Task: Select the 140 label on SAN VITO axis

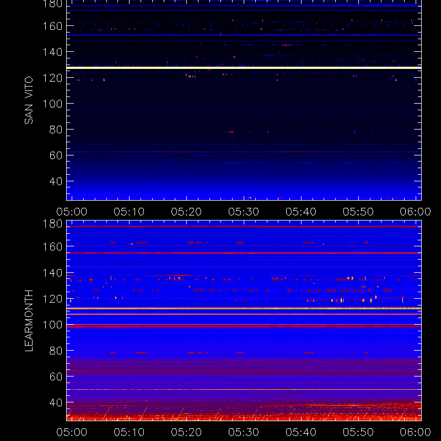Action: point(52,52)
